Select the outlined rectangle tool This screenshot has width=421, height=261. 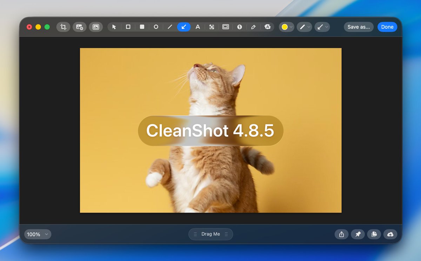[128, 27]
